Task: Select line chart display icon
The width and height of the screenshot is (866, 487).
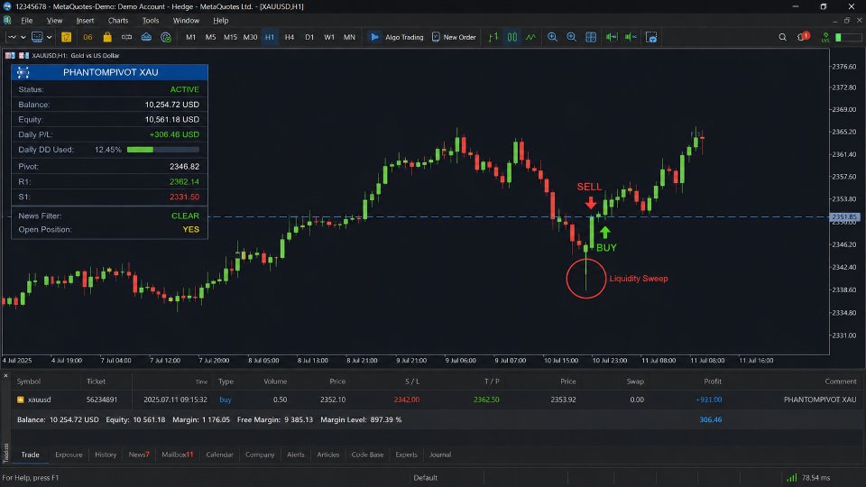Action: point(530,37)
